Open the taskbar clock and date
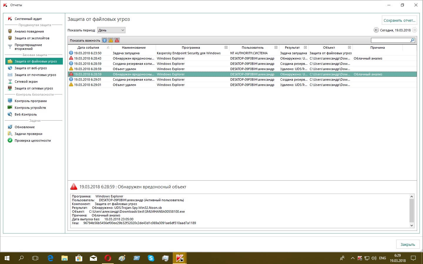 pos(398,258)
